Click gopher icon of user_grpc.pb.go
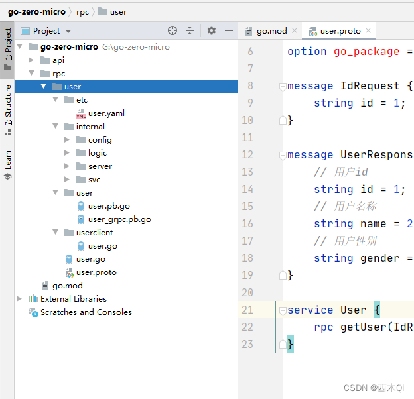Screen dimensions: 414x399 [x=81, y=219]
